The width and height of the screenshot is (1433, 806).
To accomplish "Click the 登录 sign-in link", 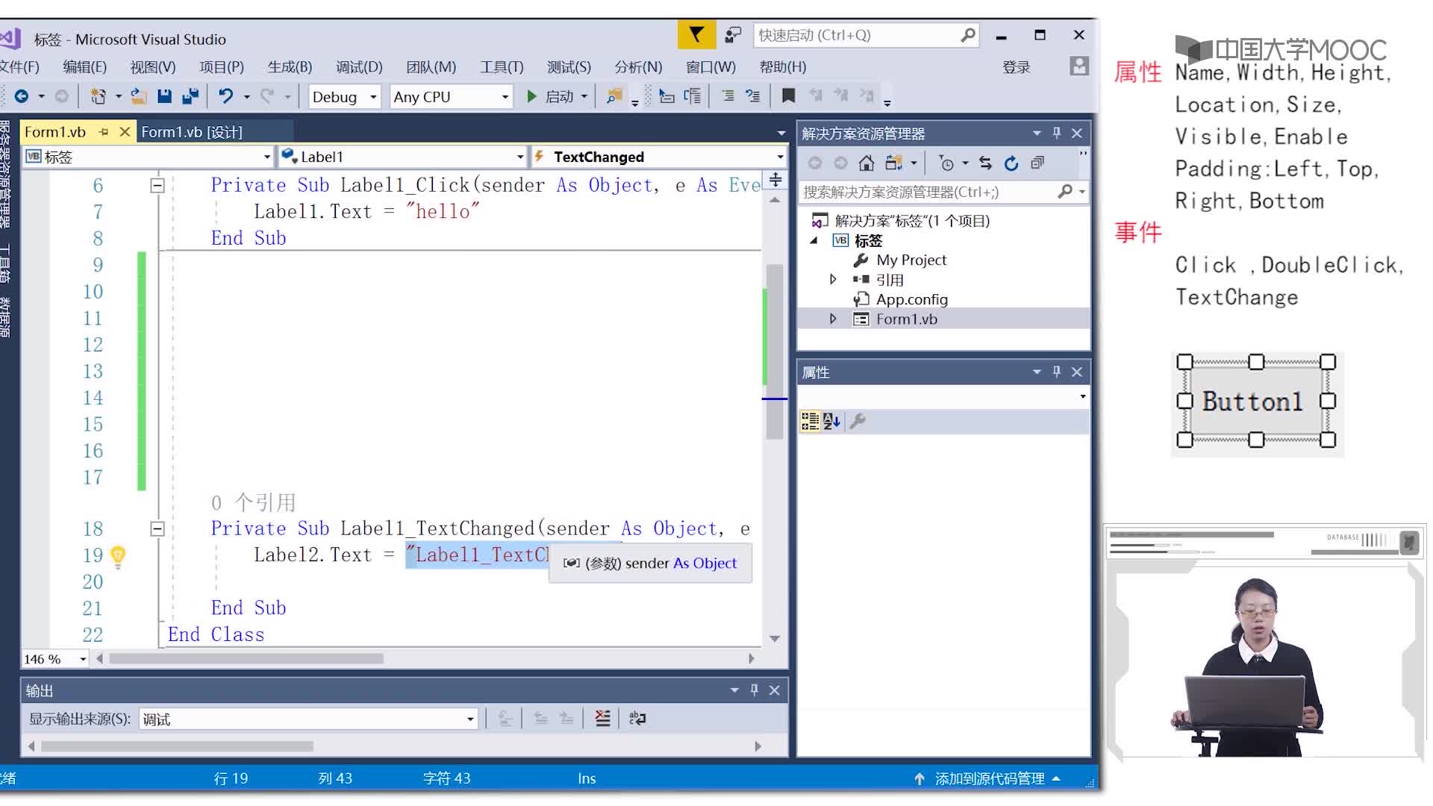I will pos(1016,67).
